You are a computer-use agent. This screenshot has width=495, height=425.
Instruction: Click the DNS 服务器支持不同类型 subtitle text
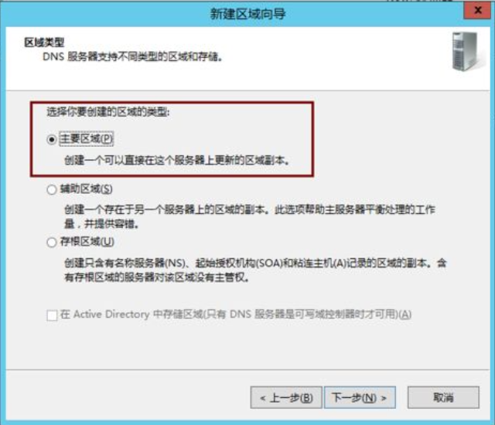point(133,56)
